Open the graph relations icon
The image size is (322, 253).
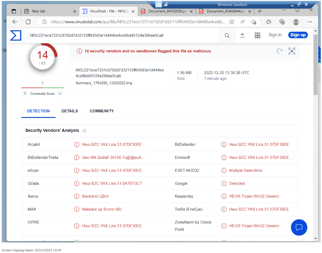click(x=292, y=51)
